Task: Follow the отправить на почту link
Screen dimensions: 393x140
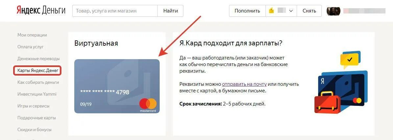Action: (x=244, y=84)
